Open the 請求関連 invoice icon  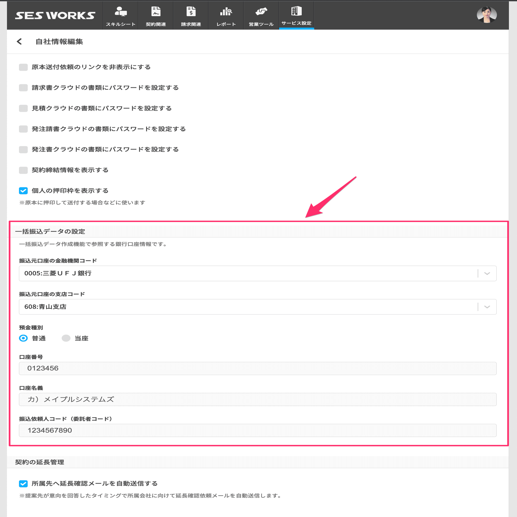191,15
